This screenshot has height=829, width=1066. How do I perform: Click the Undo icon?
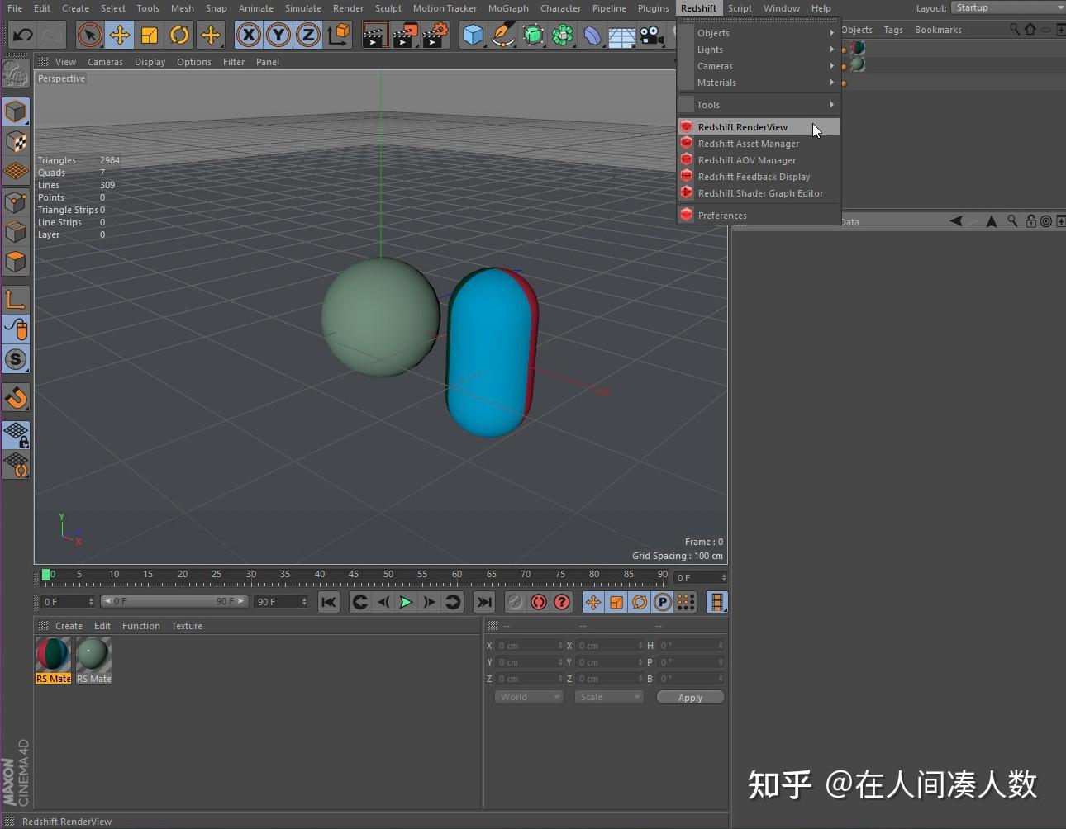pos(22,35)
